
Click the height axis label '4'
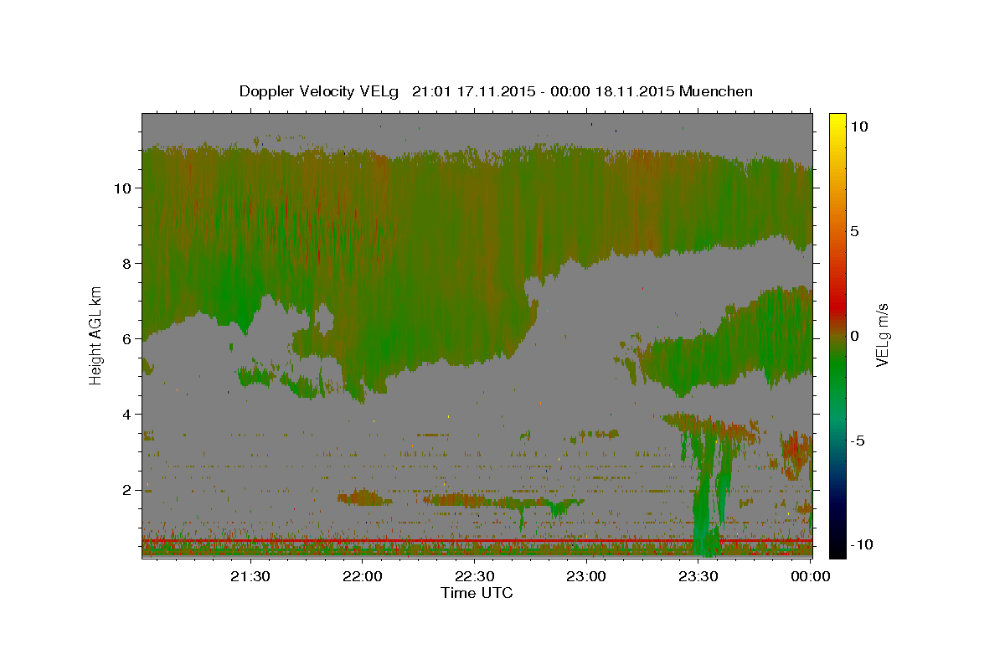click(126, 414)
